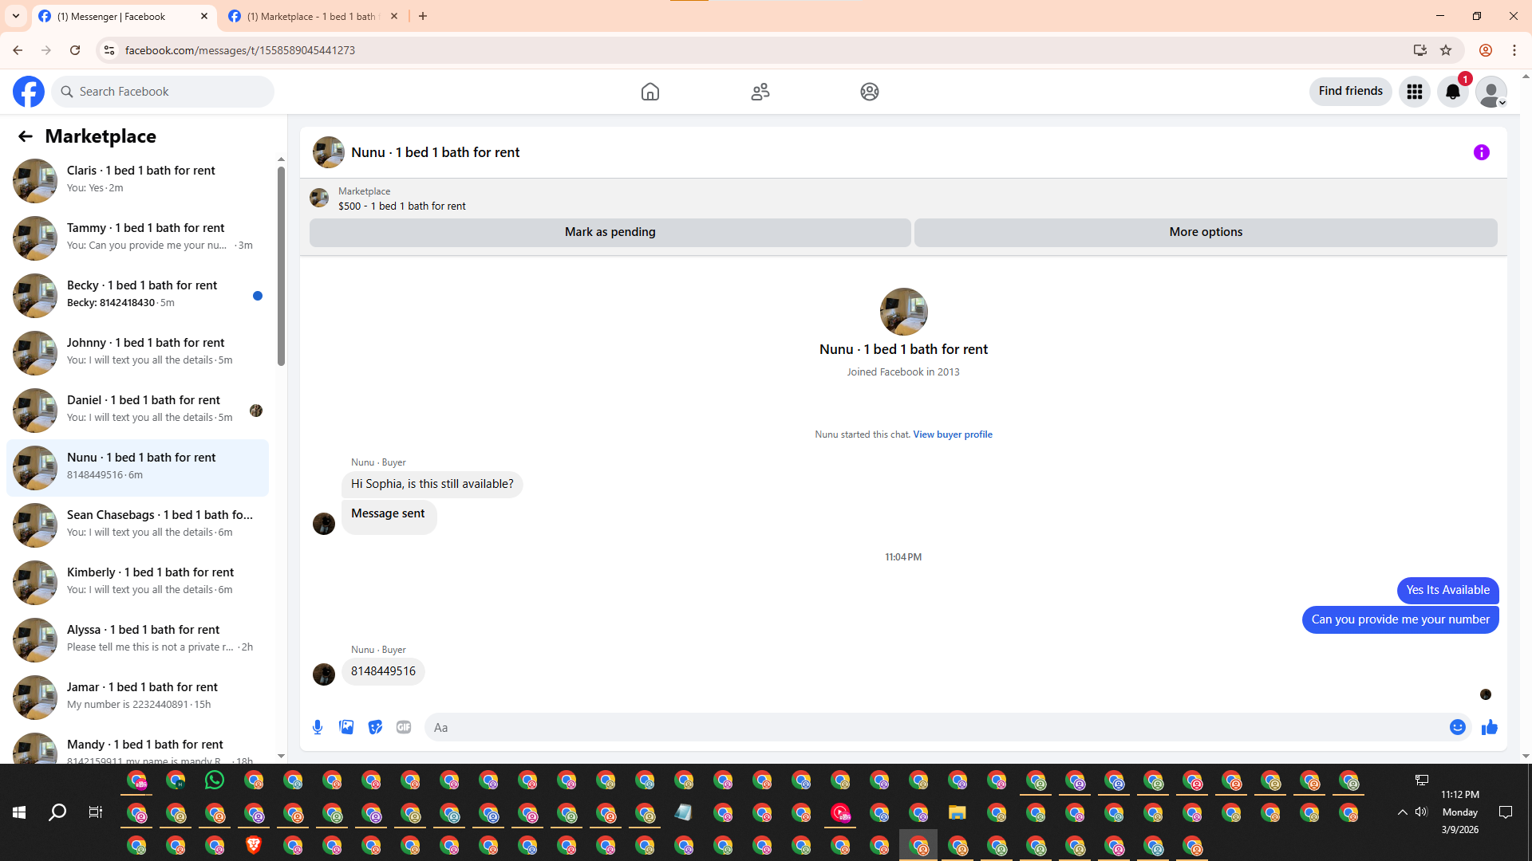Go back from Marketplace chats list
Screen dimensions: 1532x861
point(26,136)
